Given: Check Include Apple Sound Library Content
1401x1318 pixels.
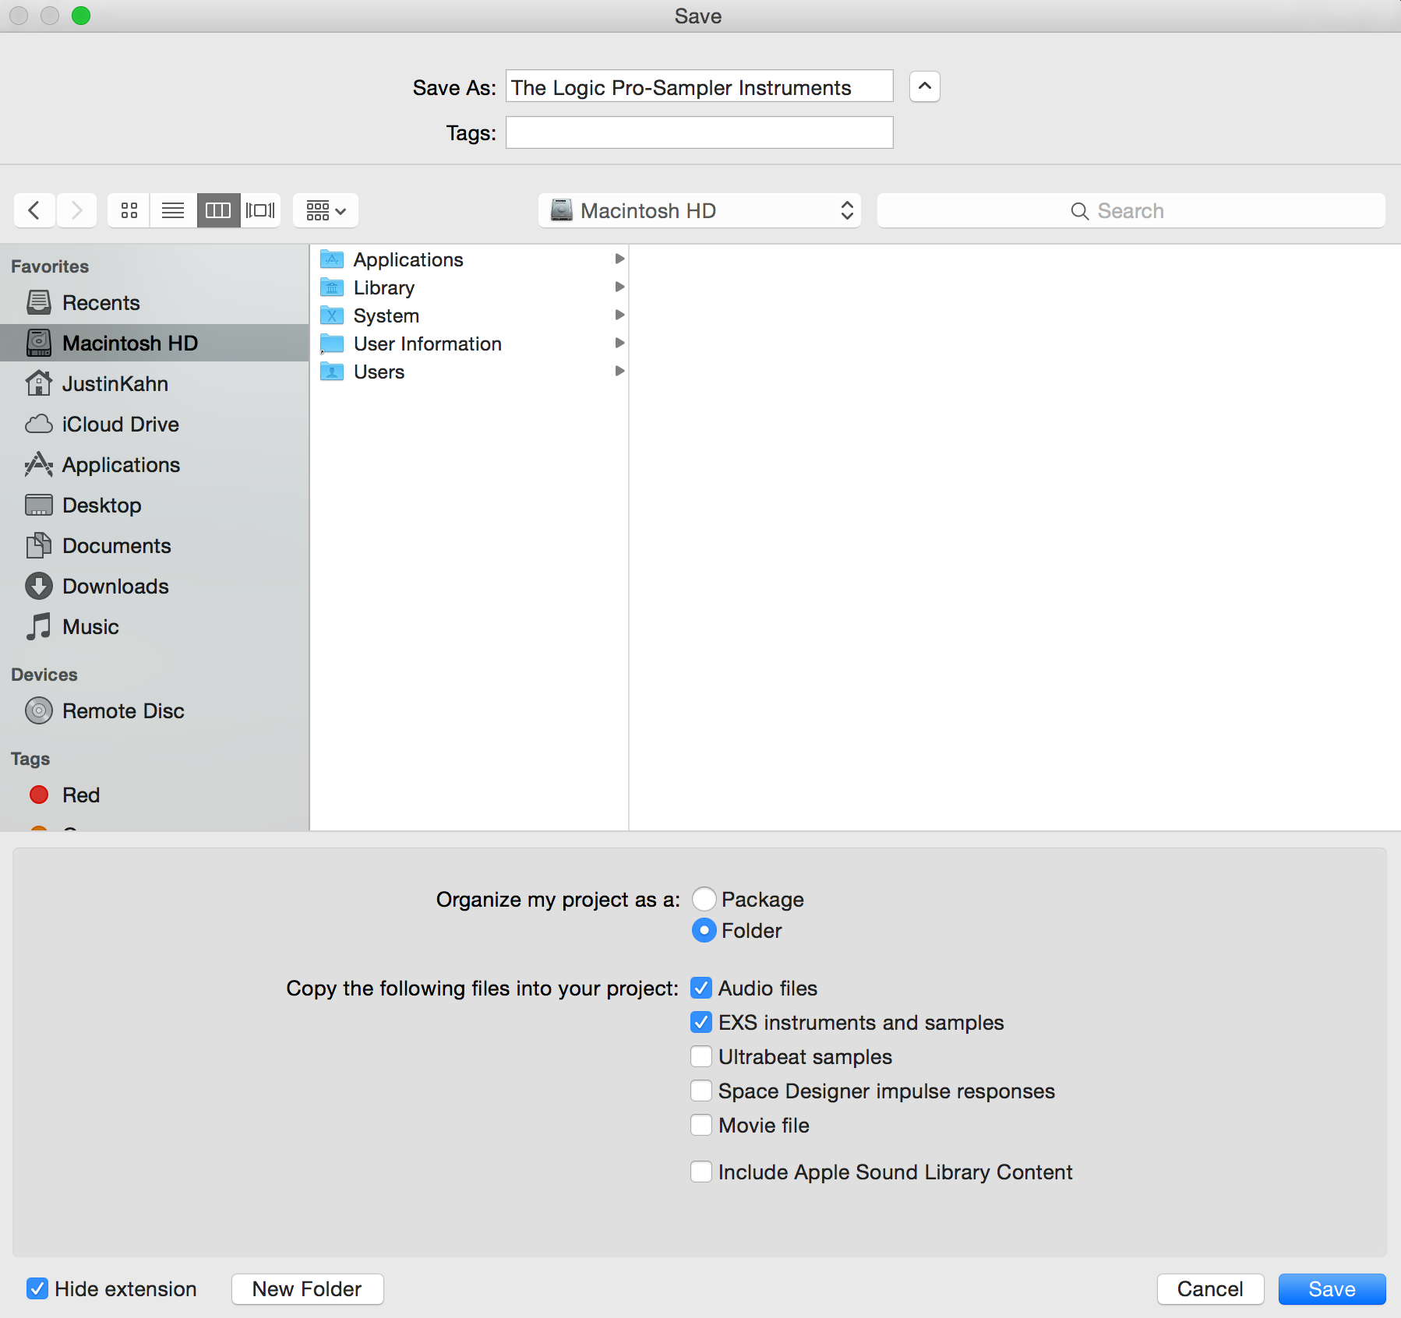Looking at the screenshot, I should (701, 1172).
